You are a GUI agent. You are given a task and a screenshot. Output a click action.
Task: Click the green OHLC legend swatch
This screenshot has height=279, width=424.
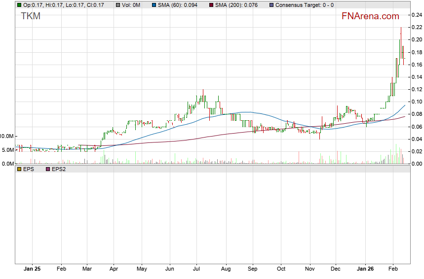pos(19,5)
